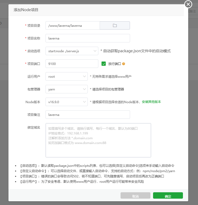The height and width of the screenshot is (205, 198).
Task: Click the green 确定 button
Action: coord(168,195)
